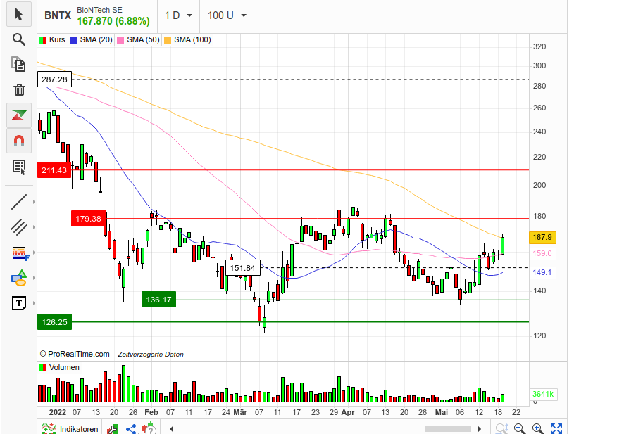
Task: Toggle the SMA (100) legend item
Action: [187, 40]
